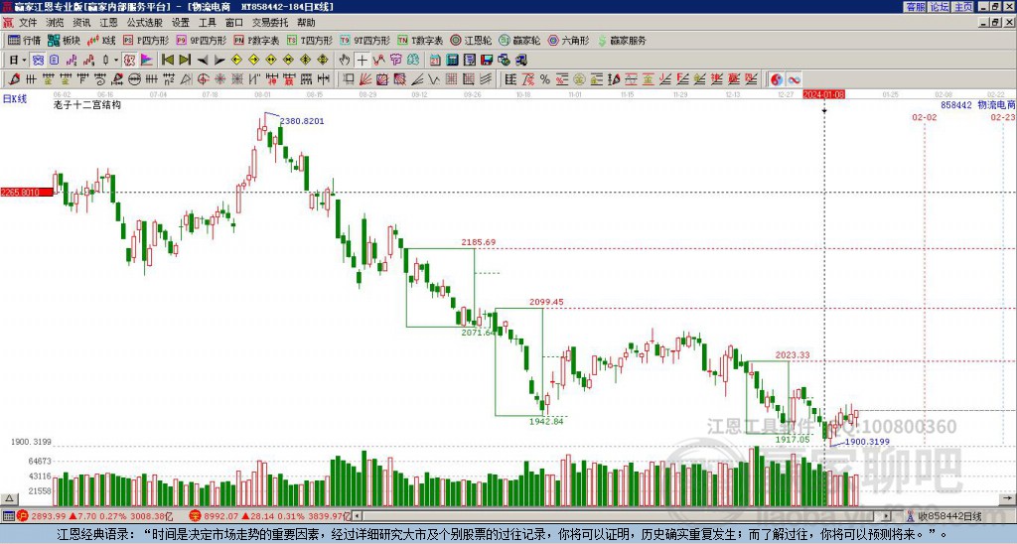
Task: Click the yin-yang taiji icon
Action: point(777,79)
